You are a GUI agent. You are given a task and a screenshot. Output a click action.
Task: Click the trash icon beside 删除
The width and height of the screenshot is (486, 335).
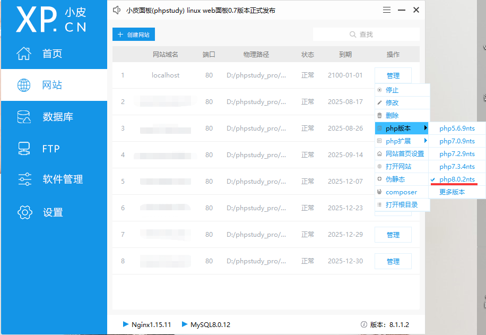click(379, 115)
